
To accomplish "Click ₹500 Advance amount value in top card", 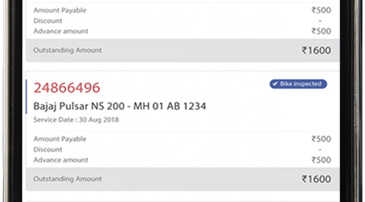I will pyautogui.click(x=321, y=31).
